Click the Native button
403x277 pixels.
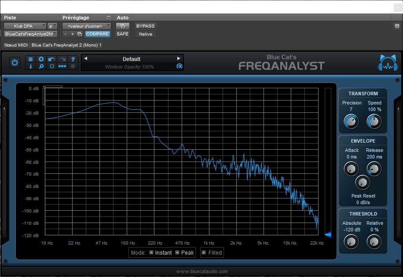pos(146,34)
